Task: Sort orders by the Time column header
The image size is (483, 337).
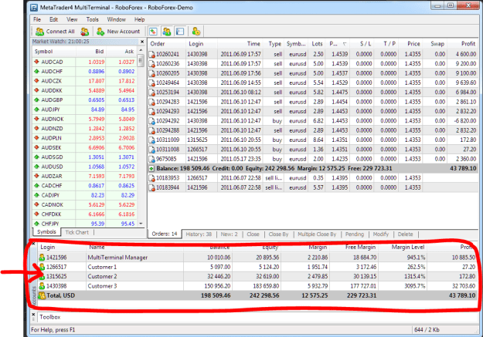Action: 240,44
